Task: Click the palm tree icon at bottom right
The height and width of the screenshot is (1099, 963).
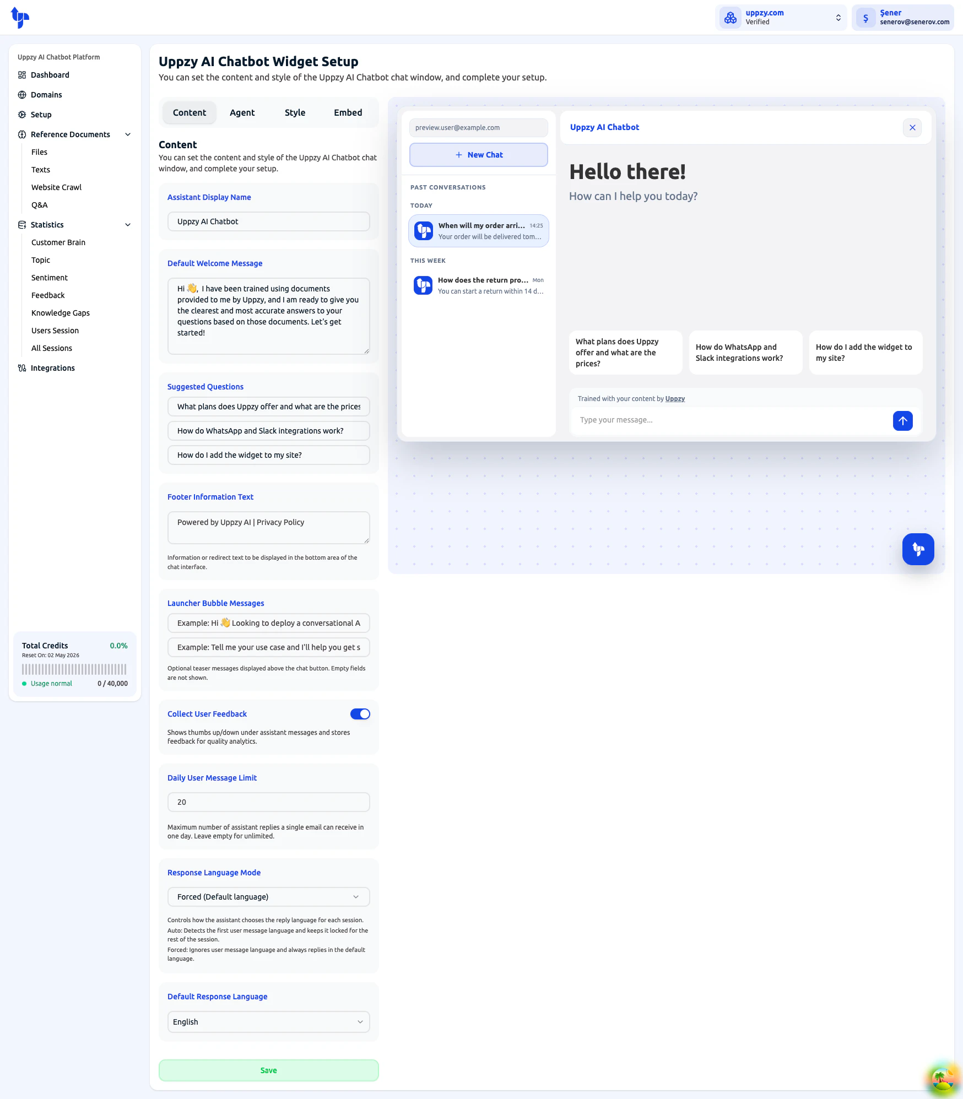Action: click(943, 1079)
